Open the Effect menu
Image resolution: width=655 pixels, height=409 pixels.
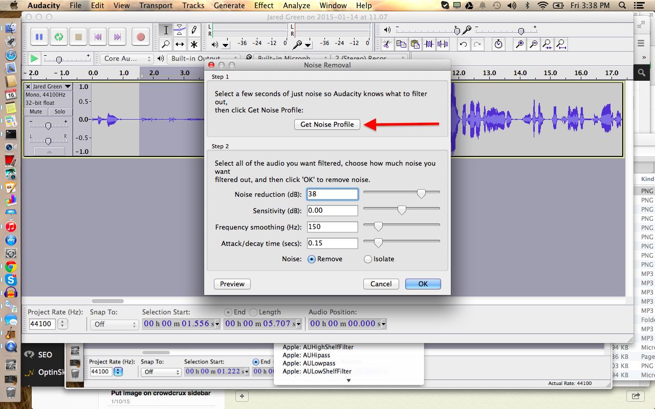tap(264, 6)
